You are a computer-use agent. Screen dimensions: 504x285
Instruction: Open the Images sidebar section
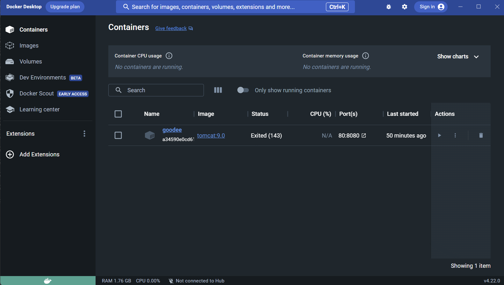coord(48,46)
